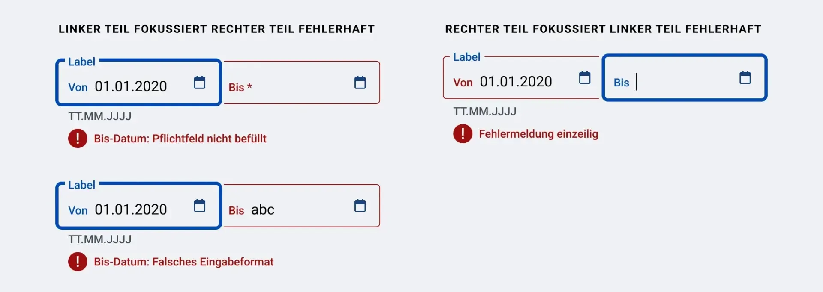Click error icon beside Pflichtfeld nicht befüllt
Screen dimensions: 823x292
pos(78,138)
